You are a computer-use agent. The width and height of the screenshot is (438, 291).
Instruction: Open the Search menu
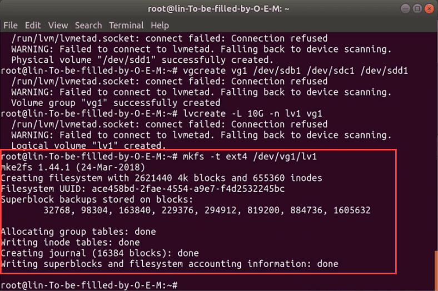(88, 26)
